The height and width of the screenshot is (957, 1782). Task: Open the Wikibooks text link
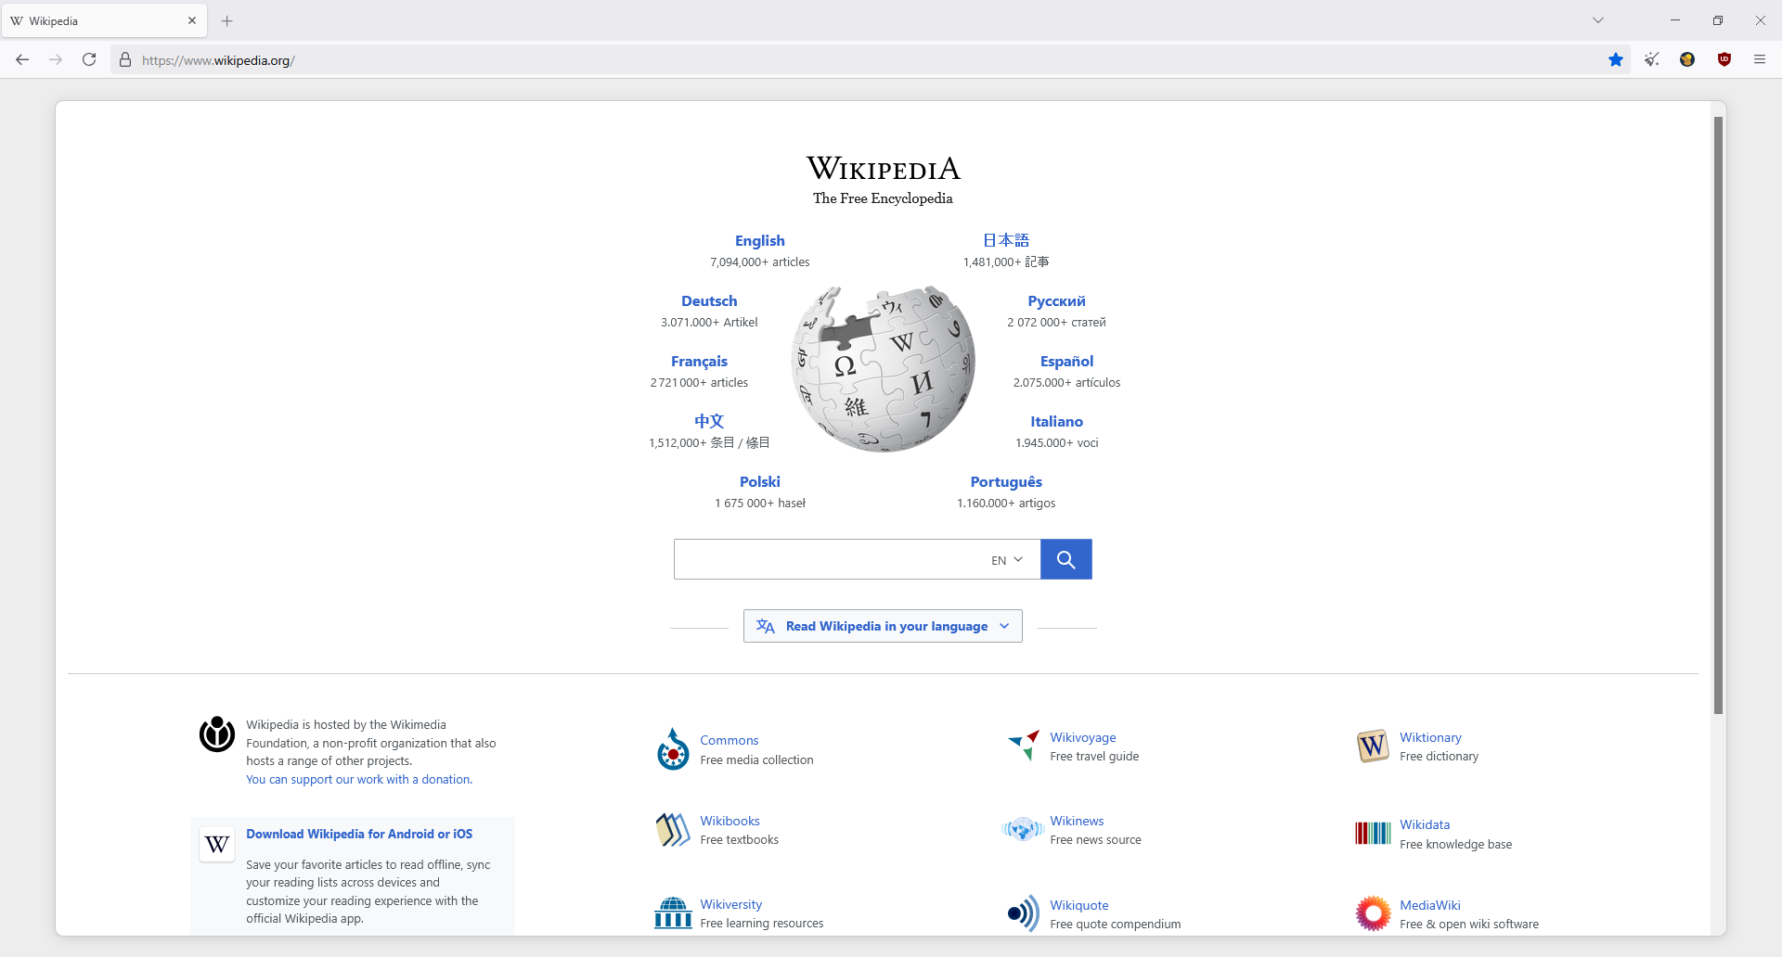click(730, 821)
